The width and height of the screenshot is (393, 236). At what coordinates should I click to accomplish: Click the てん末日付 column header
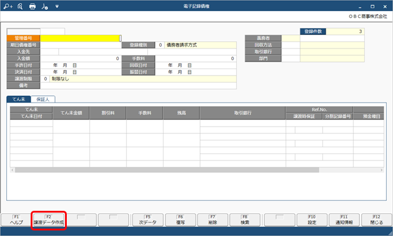tap(31, 116)
